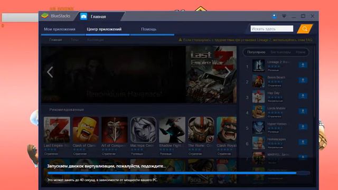
Task: Open The Rome recommended game icon
Action: [x=201, y=130]
